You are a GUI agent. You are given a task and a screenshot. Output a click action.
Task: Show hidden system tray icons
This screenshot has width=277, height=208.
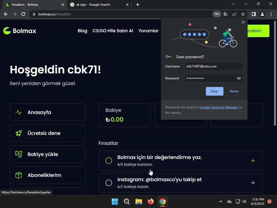221,201
